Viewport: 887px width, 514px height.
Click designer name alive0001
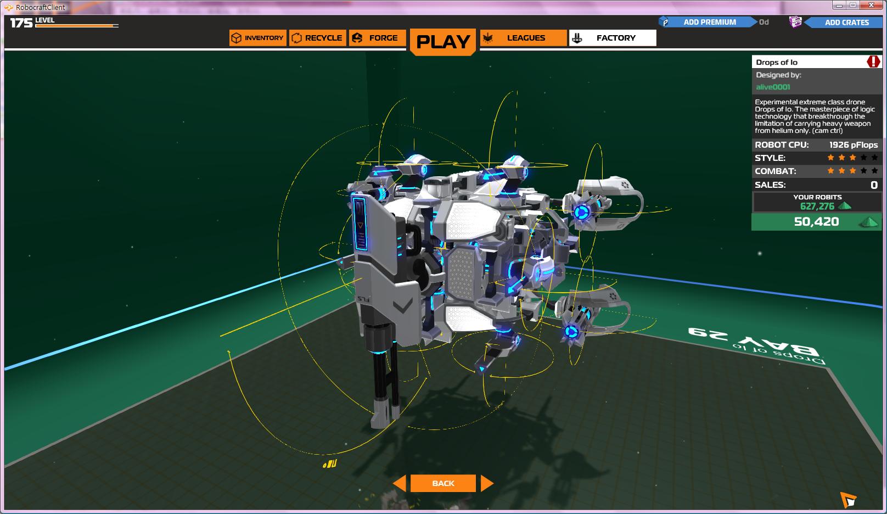pyautogui.click(x=773, y=87)
